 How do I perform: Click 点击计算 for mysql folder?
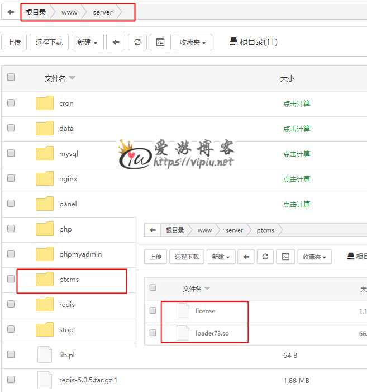tap(297, 153)
